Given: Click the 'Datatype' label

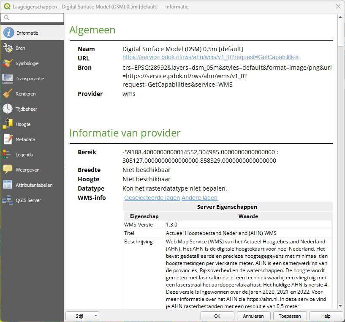Looking at the screenshot, I should coord(91,188).
